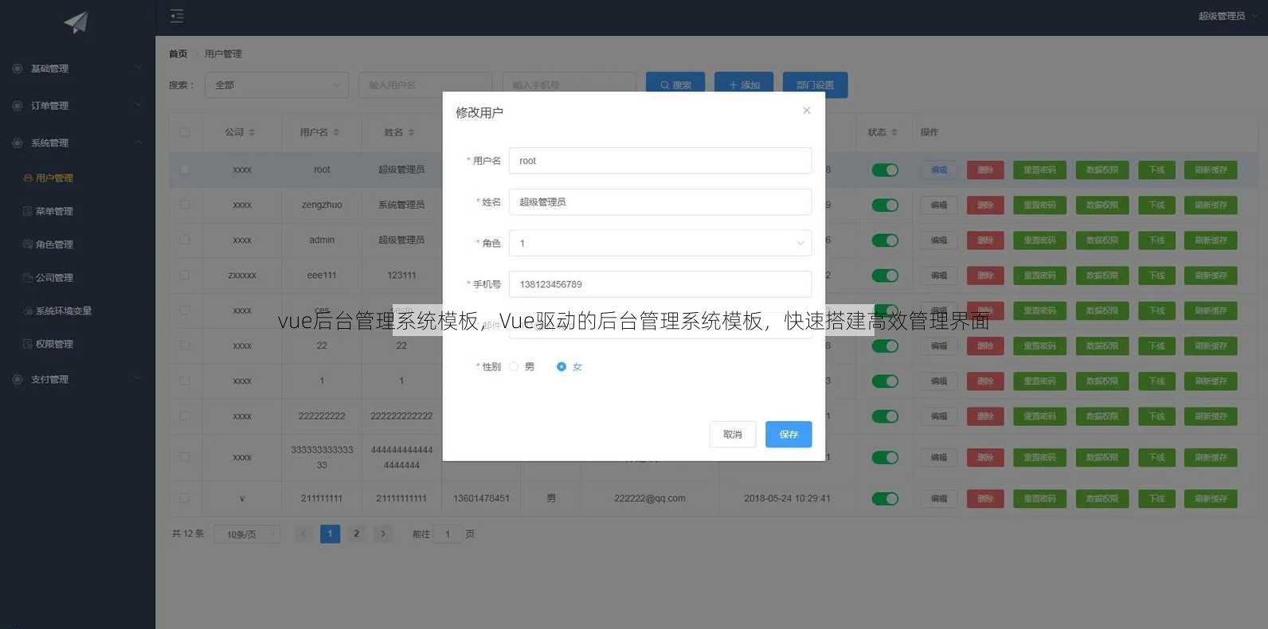Save the user with 保存

pyautogui.click(x=789, y=434)
